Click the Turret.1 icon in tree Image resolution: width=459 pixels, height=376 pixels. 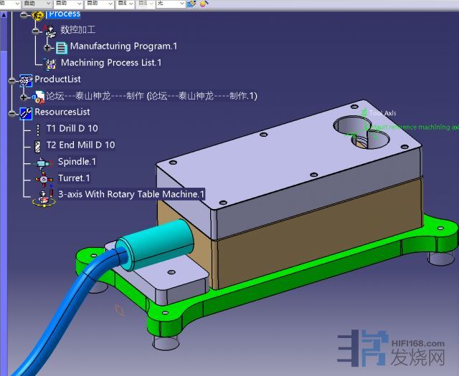click(x=43, y=178)
